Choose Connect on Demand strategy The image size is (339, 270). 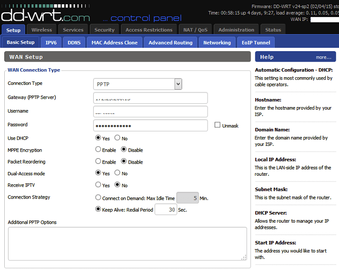pos(98,198)
